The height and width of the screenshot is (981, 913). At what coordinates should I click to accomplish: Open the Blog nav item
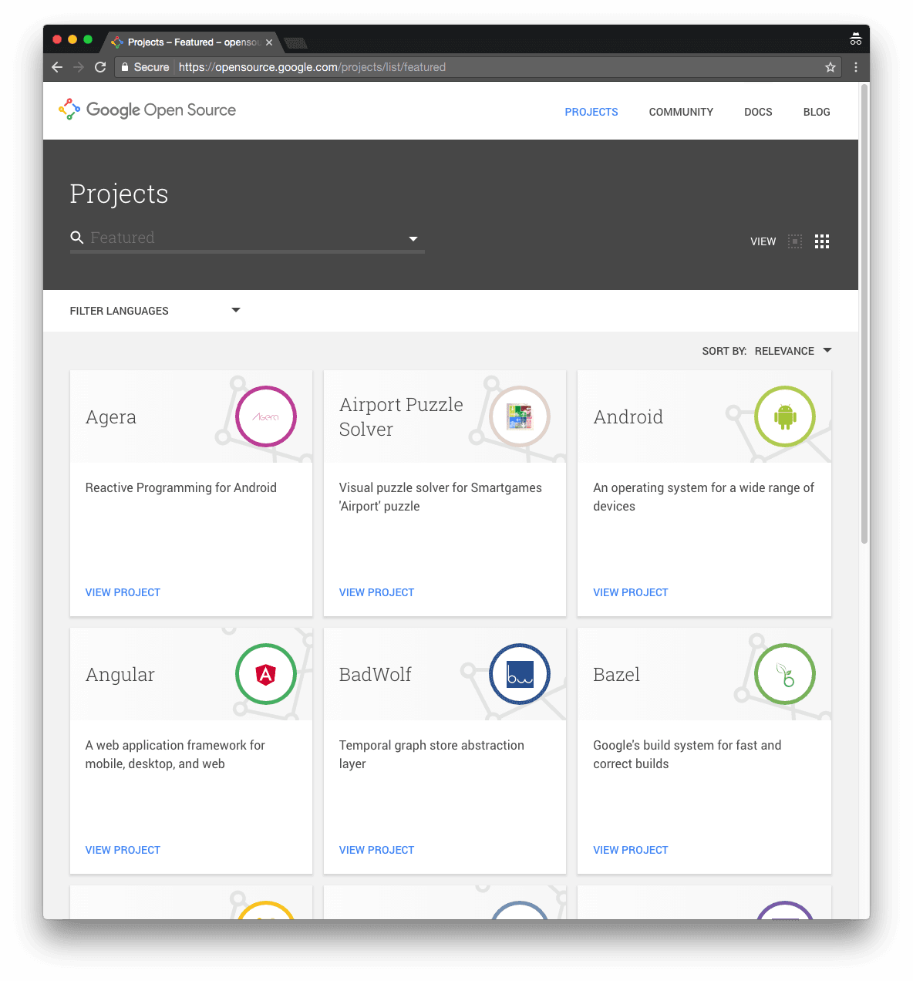pos(817,112)
